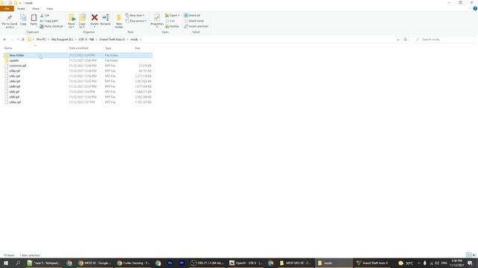Collapse the ribbon using the chevron
478x268 pixels.
point(470,8)
